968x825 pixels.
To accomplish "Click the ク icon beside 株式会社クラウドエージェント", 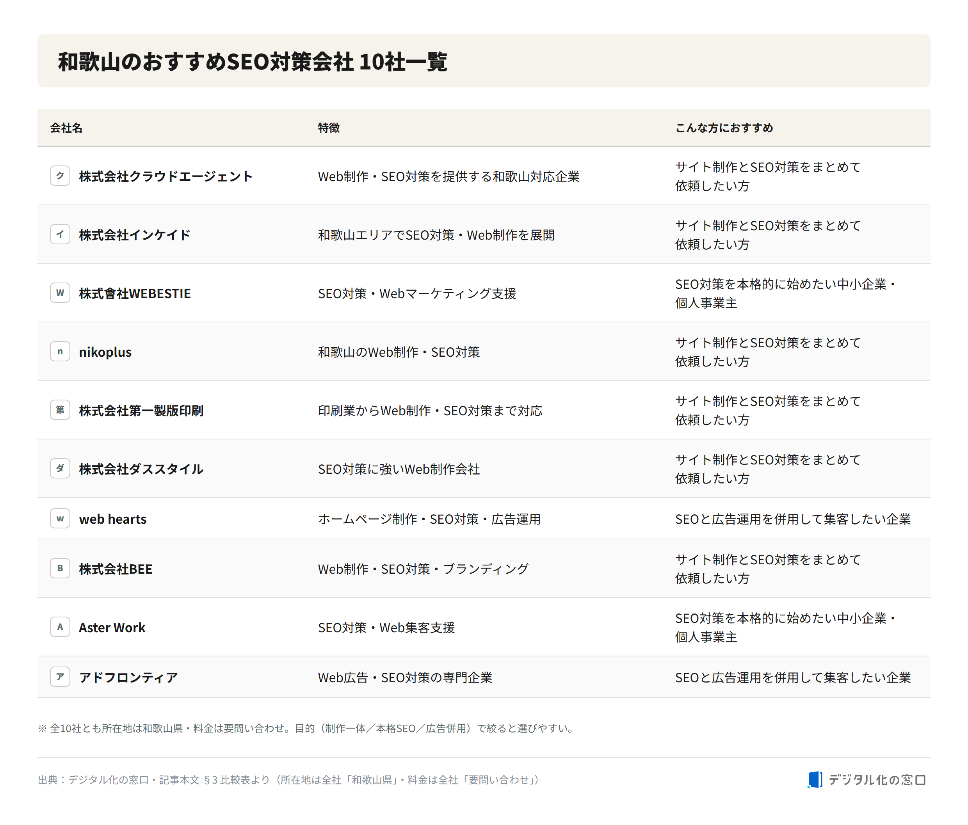I will [x=60, y=176].
